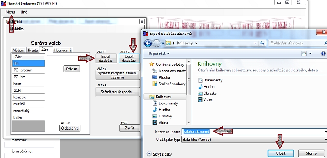Click the Import databáze button
327x158 pixels.
tap(106, 59)
